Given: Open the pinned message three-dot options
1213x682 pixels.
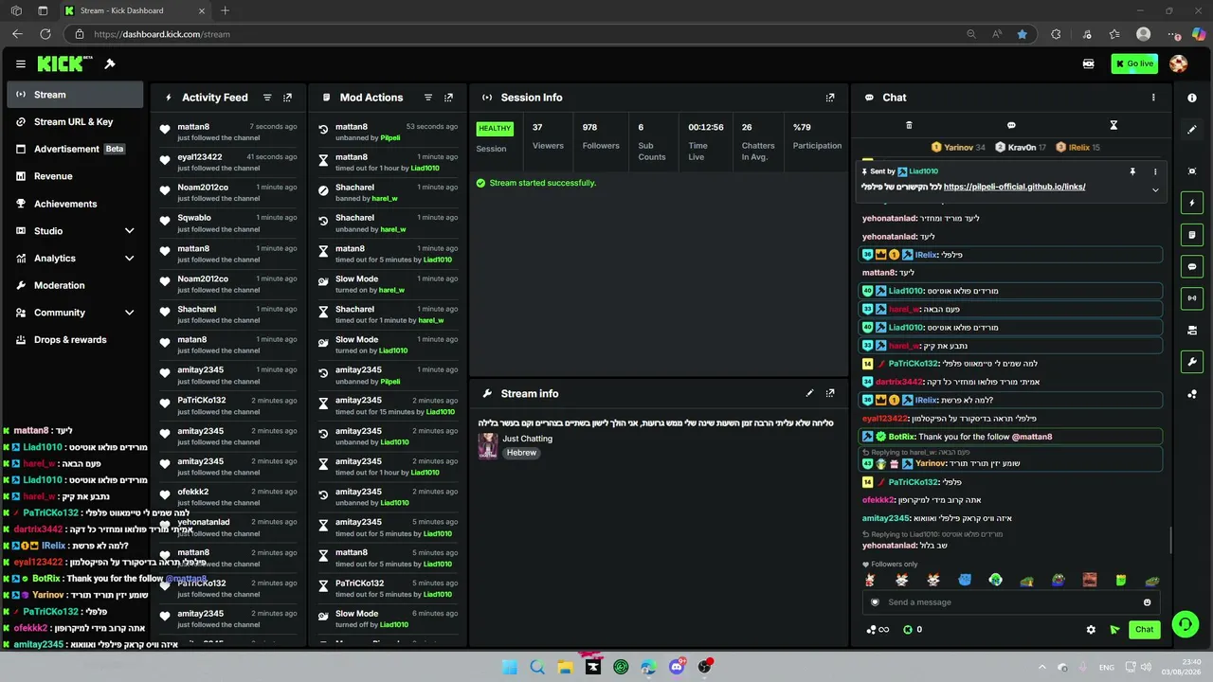Looking at the screenshot, I should [1154, 171].
